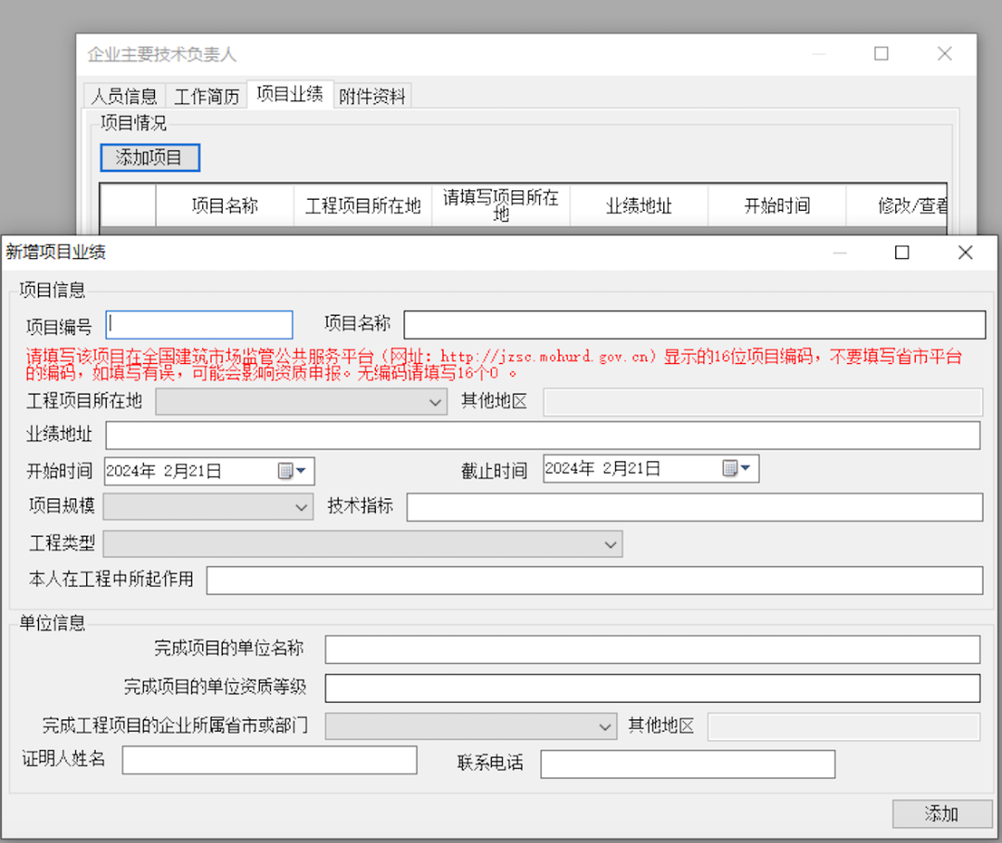
Task: Open the 附件资料 tab
Action: tap(372, 97)
